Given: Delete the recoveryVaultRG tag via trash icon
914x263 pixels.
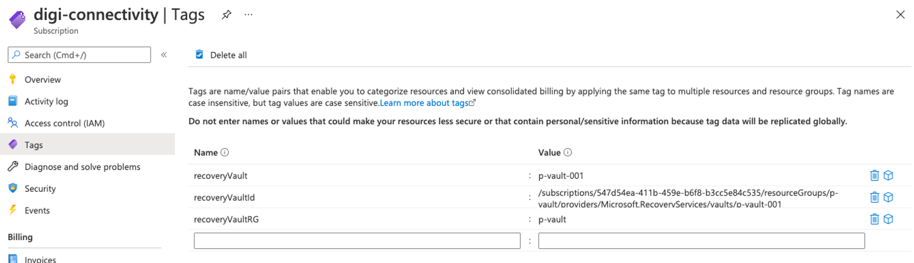Looking at the screenshot, I should [874, 219].
